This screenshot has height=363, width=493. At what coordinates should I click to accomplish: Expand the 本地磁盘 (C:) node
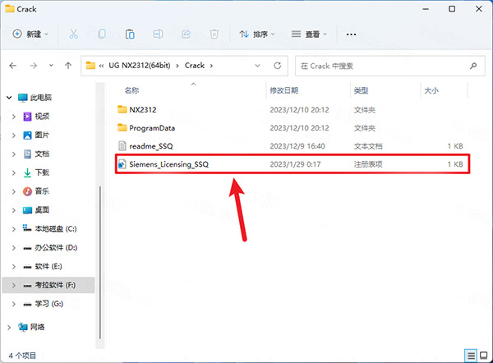[13, 229]
